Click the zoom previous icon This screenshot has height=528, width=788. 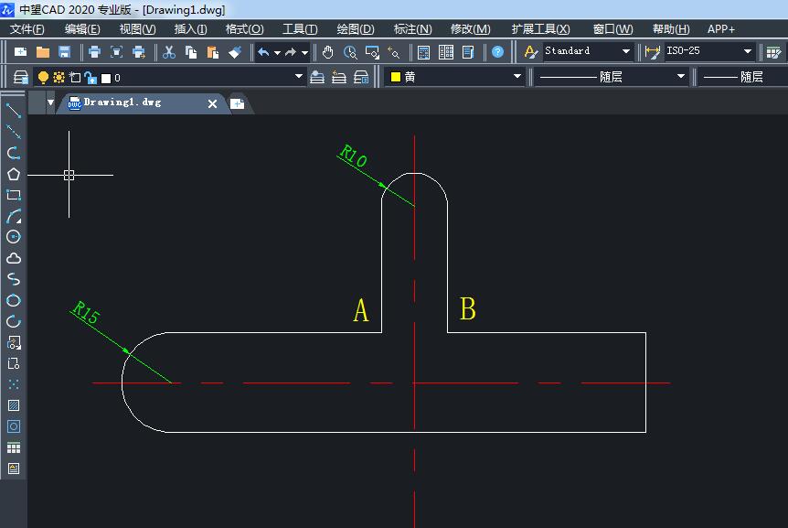tap(393, 51)
